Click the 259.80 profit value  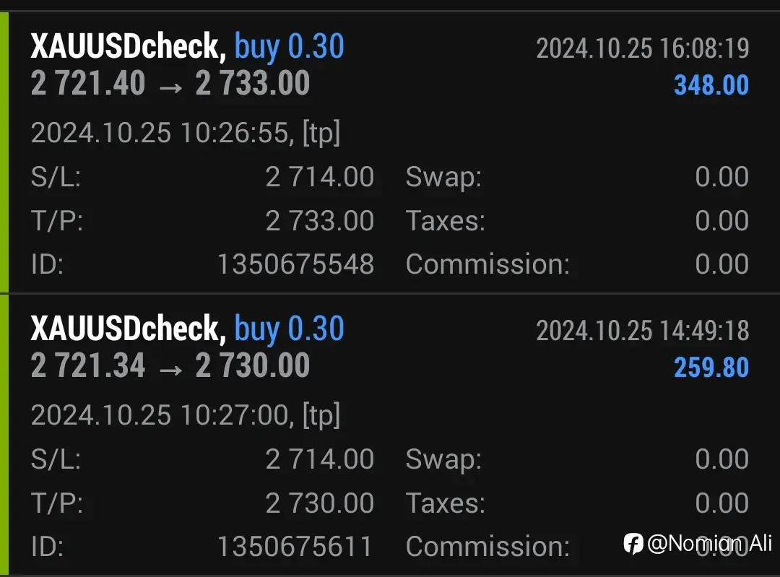[x=711, y=368]
